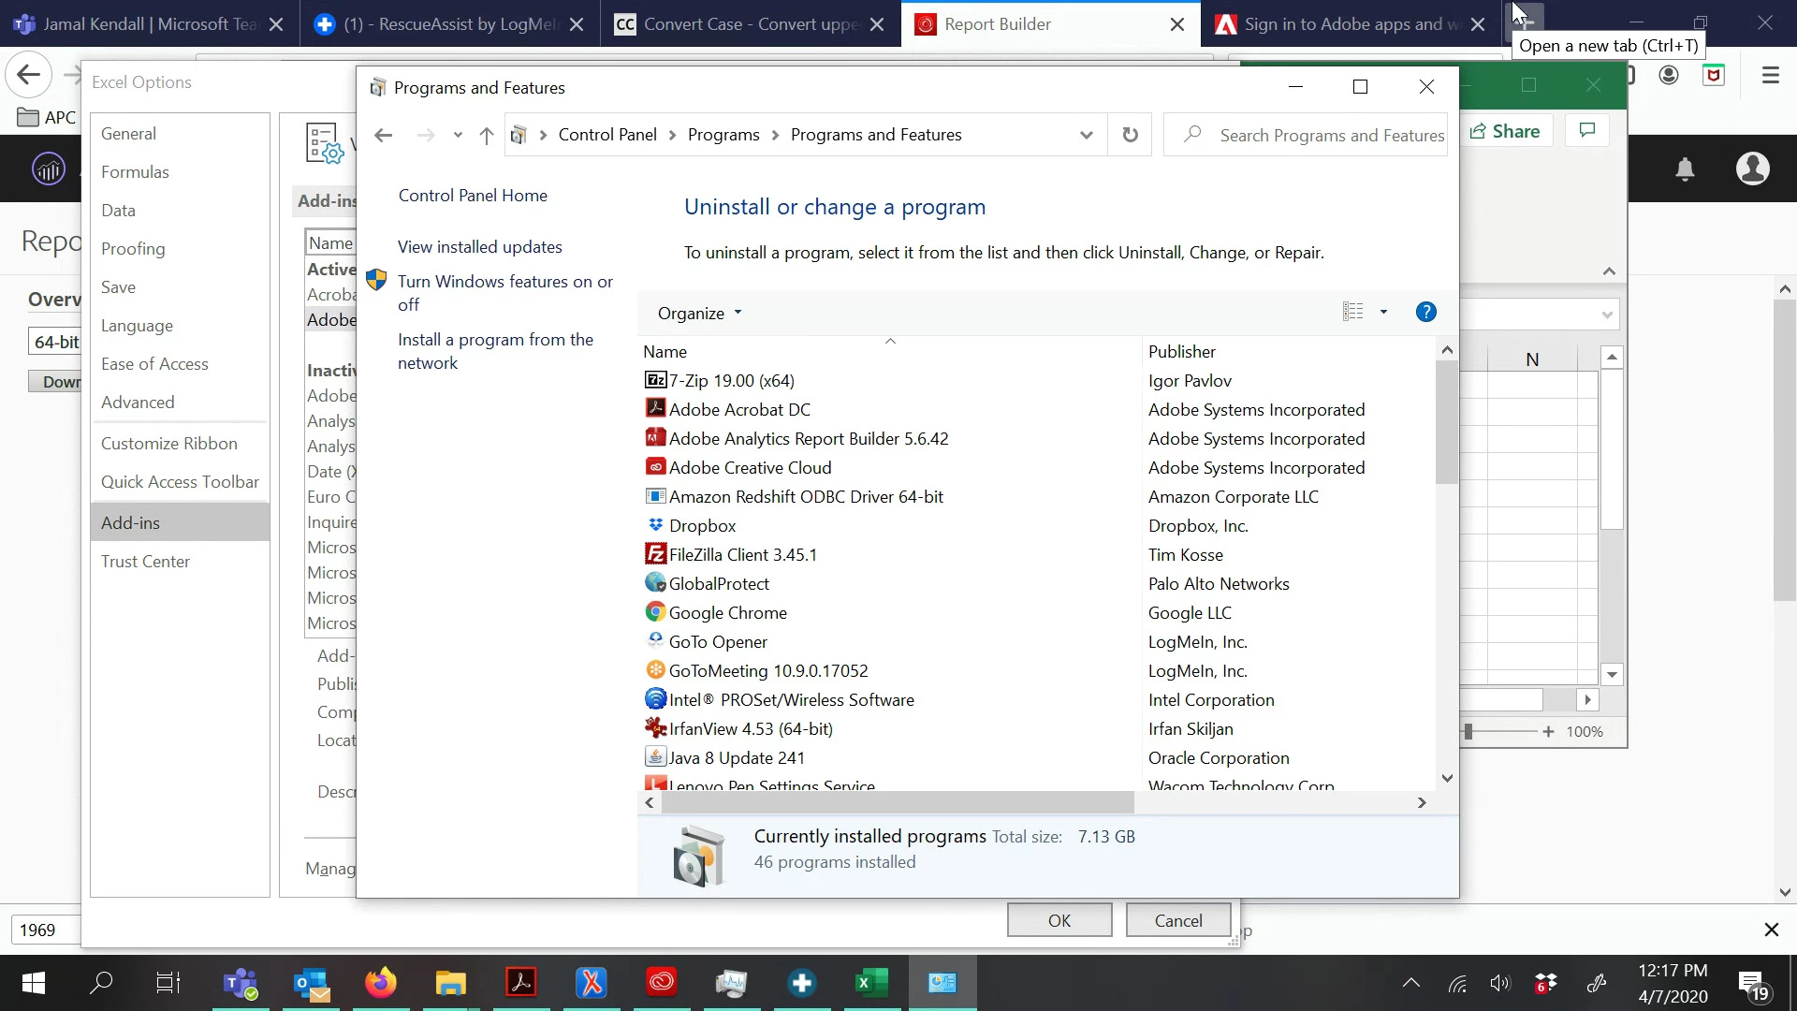Click the up-one-level arrow in Programs and Features

click(486, 135)
